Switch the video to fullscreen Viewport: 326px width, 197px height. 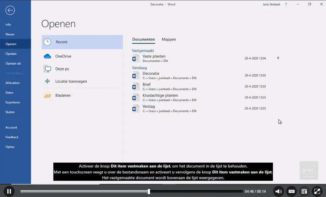click(x=317, y=191)
